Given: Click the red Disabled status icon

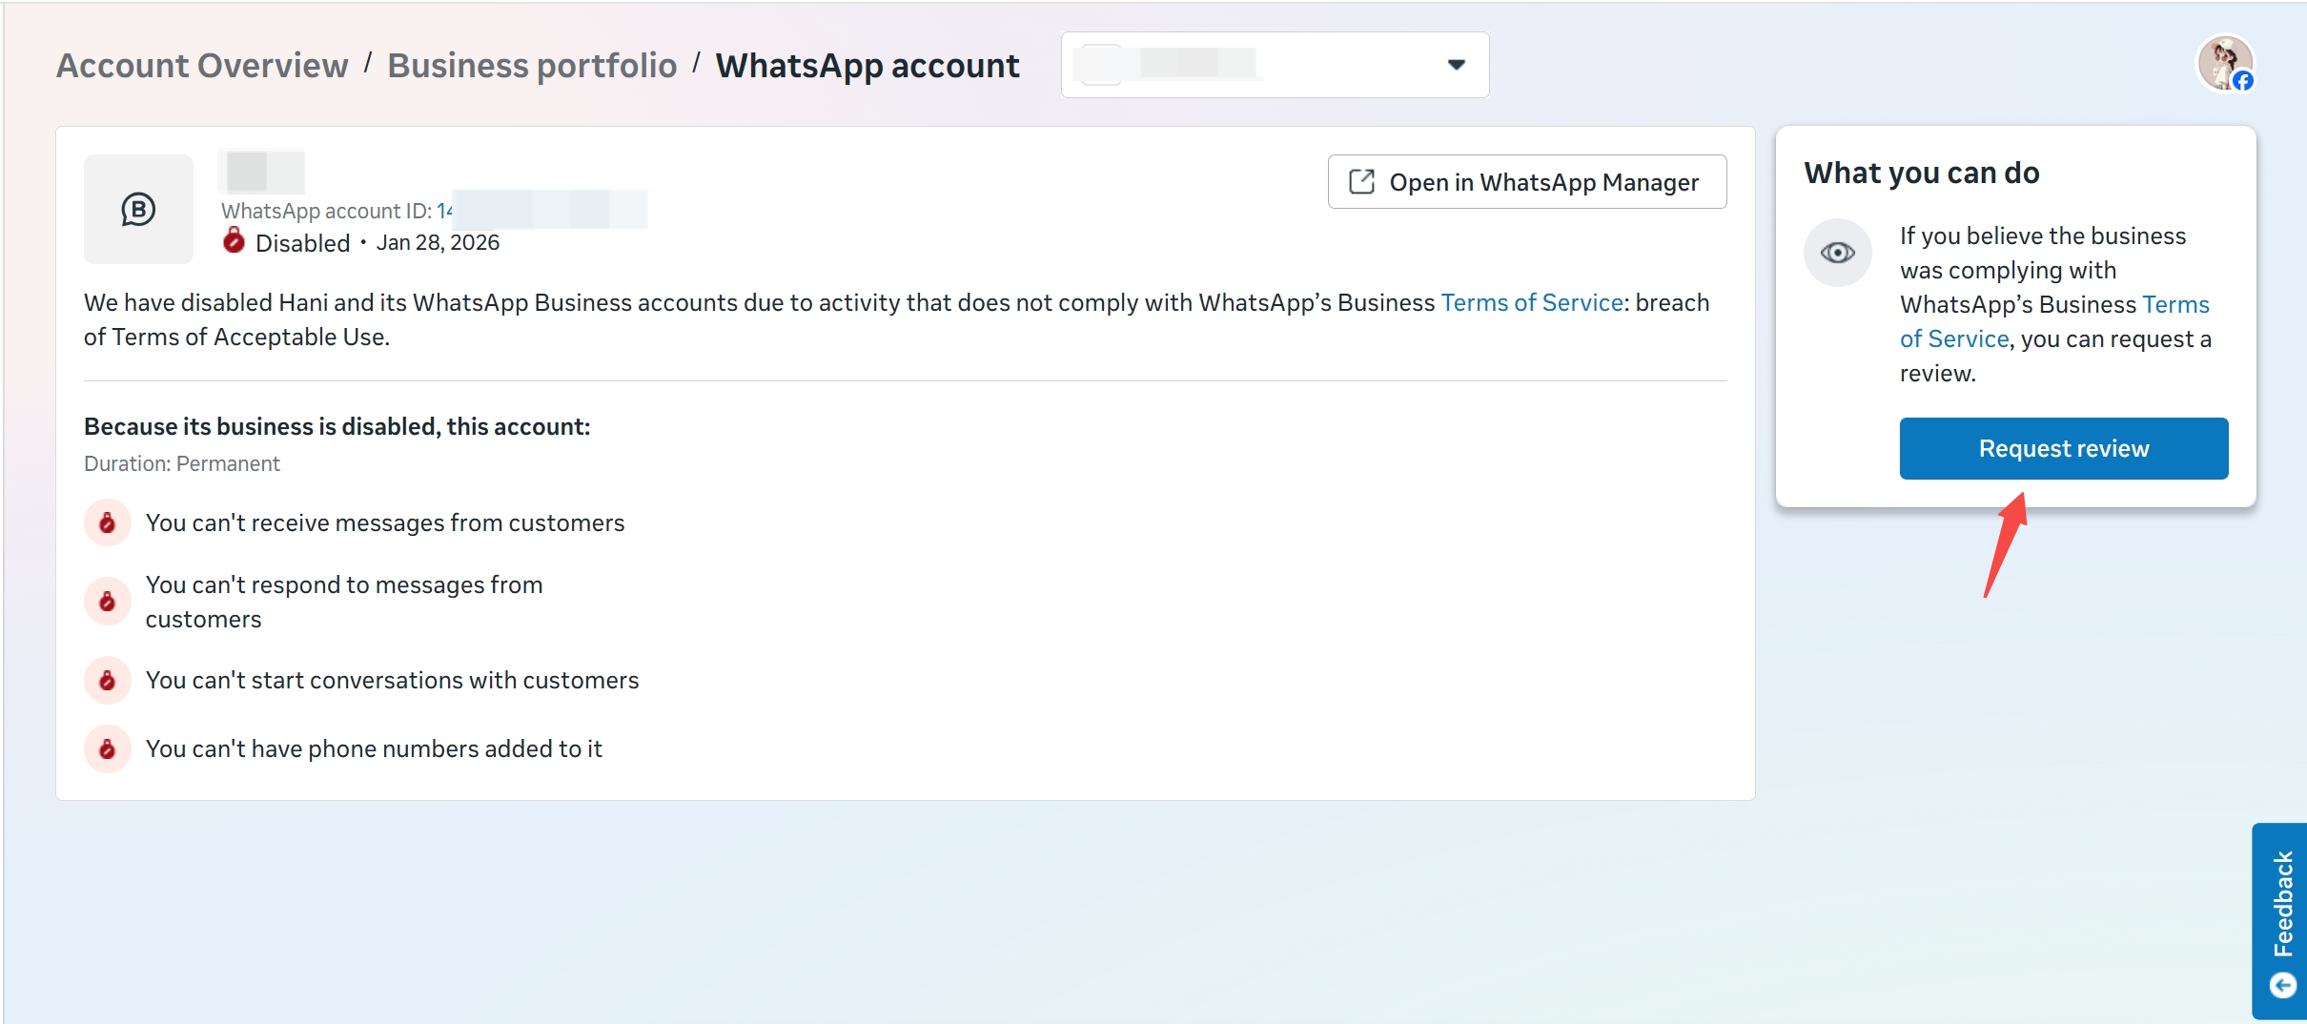Looking at the screenshot, I should tap(234, 241).
